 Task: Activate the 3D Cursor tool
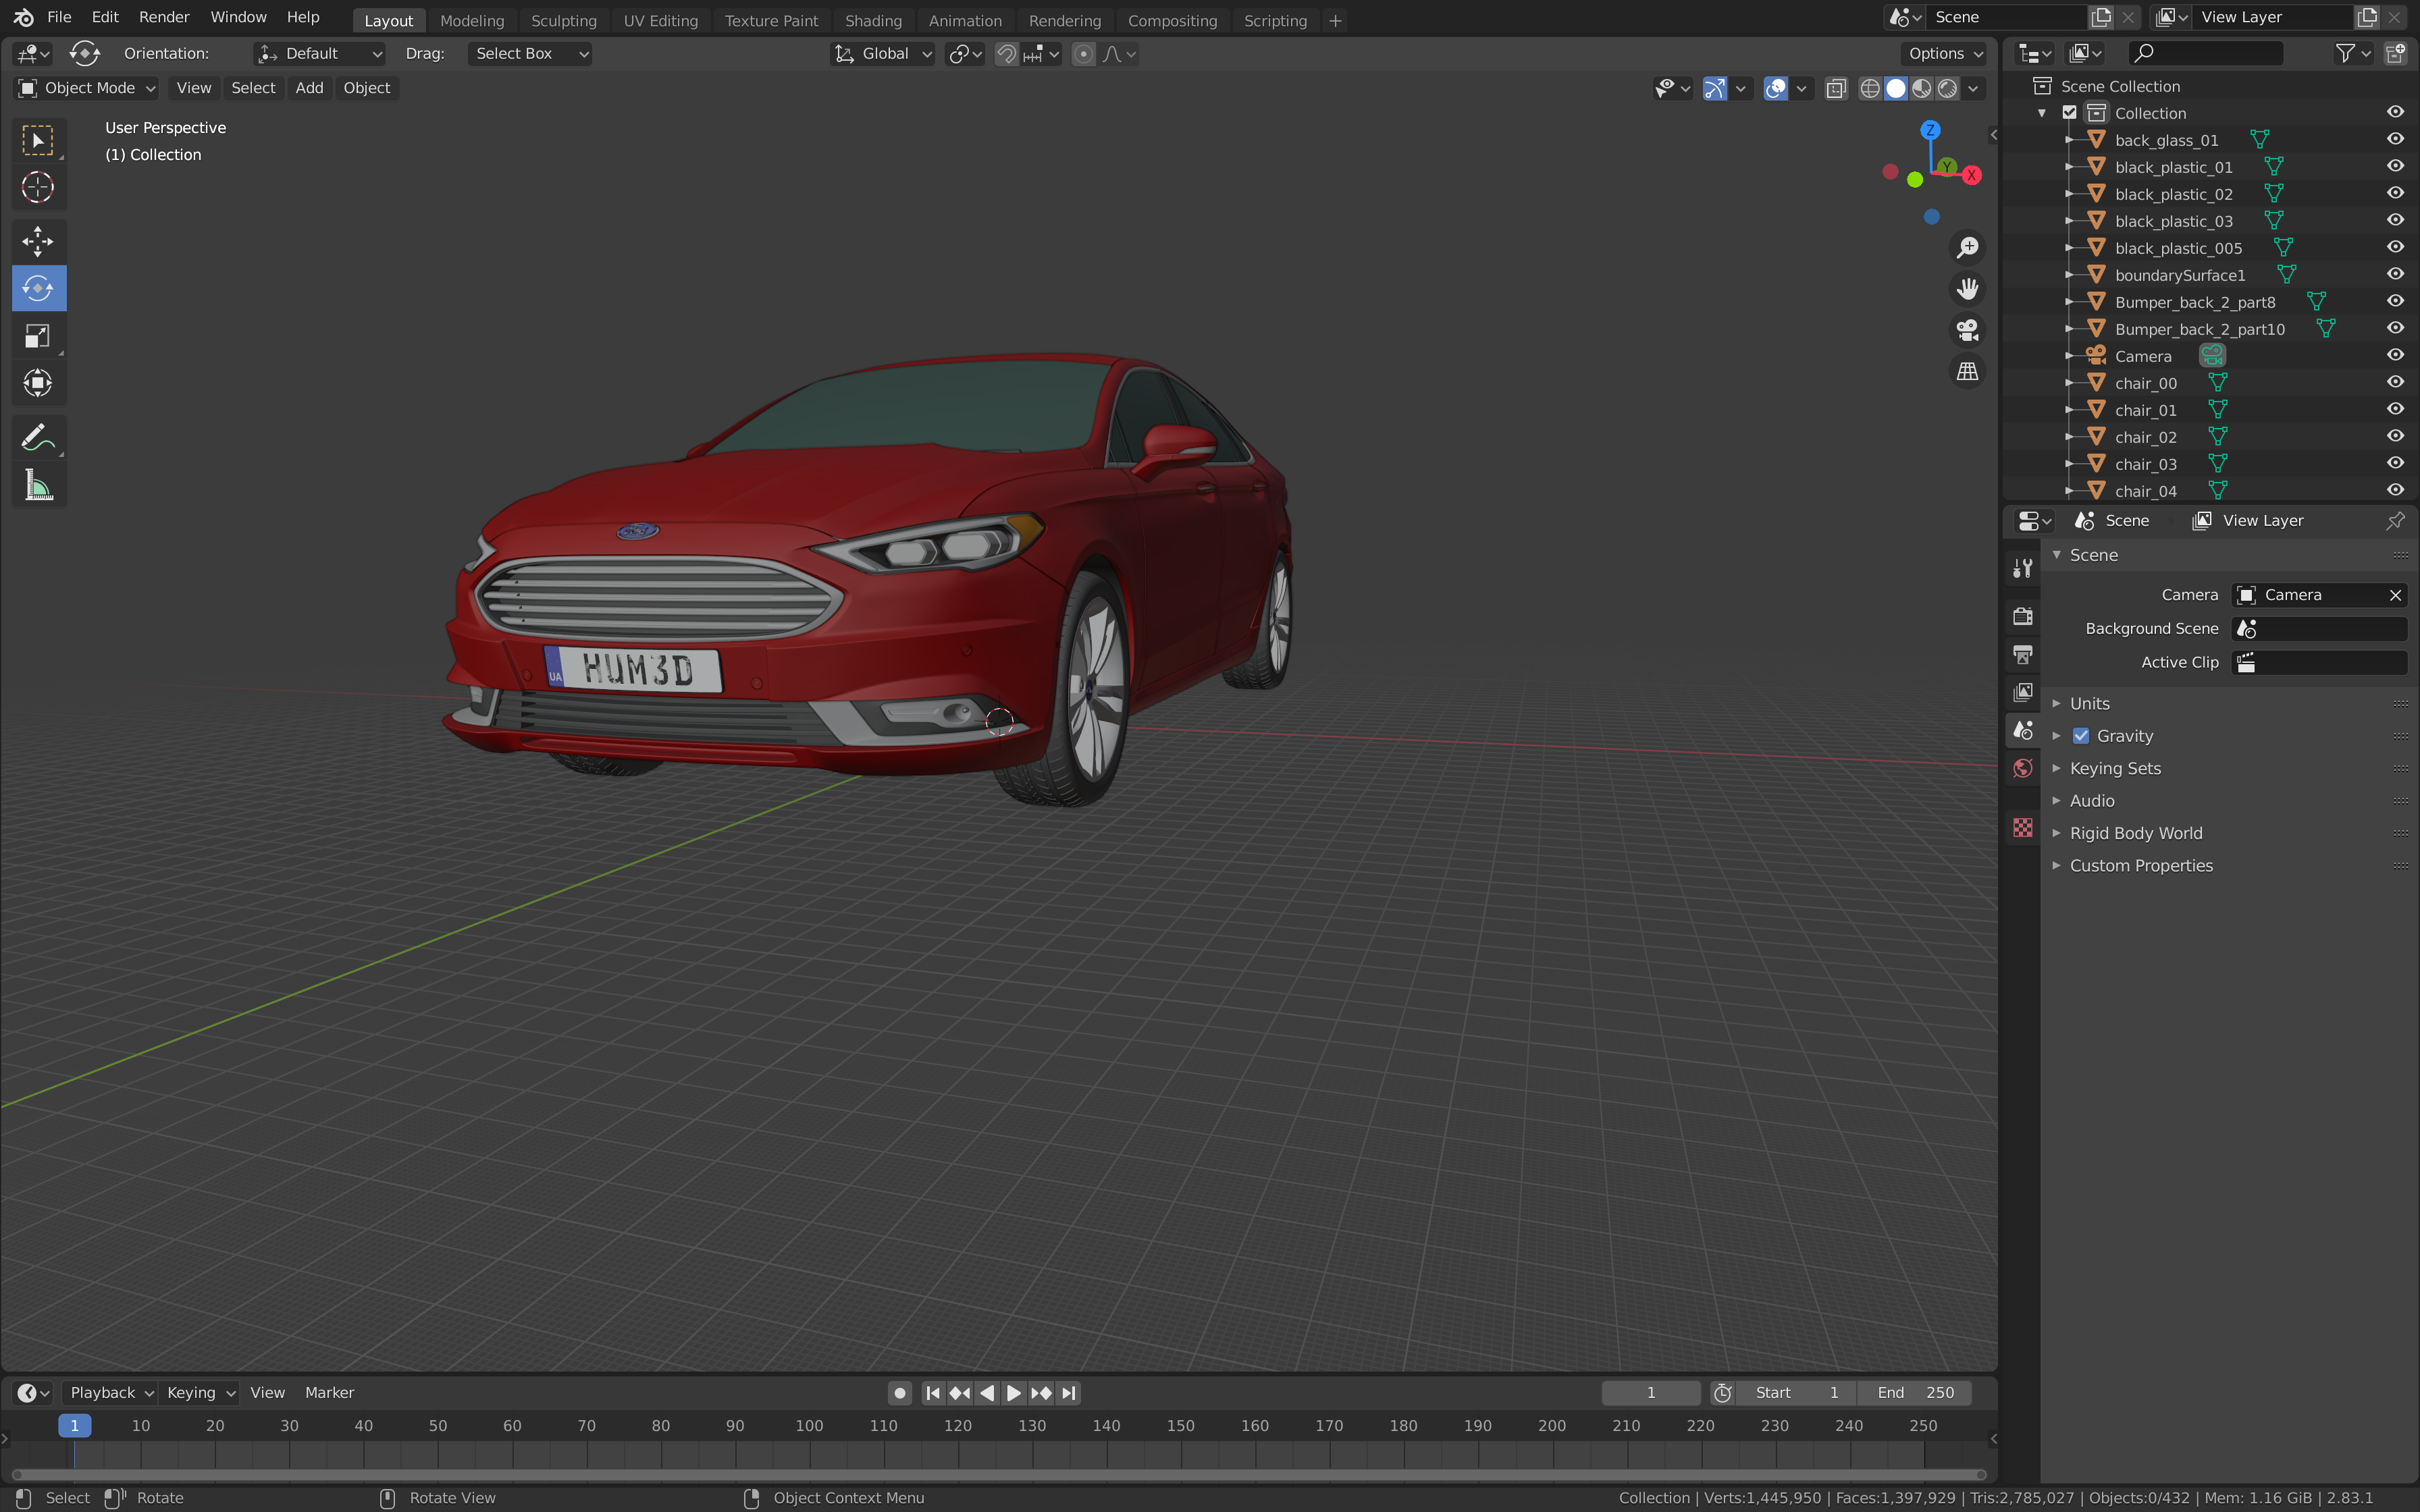click(38, 187)
